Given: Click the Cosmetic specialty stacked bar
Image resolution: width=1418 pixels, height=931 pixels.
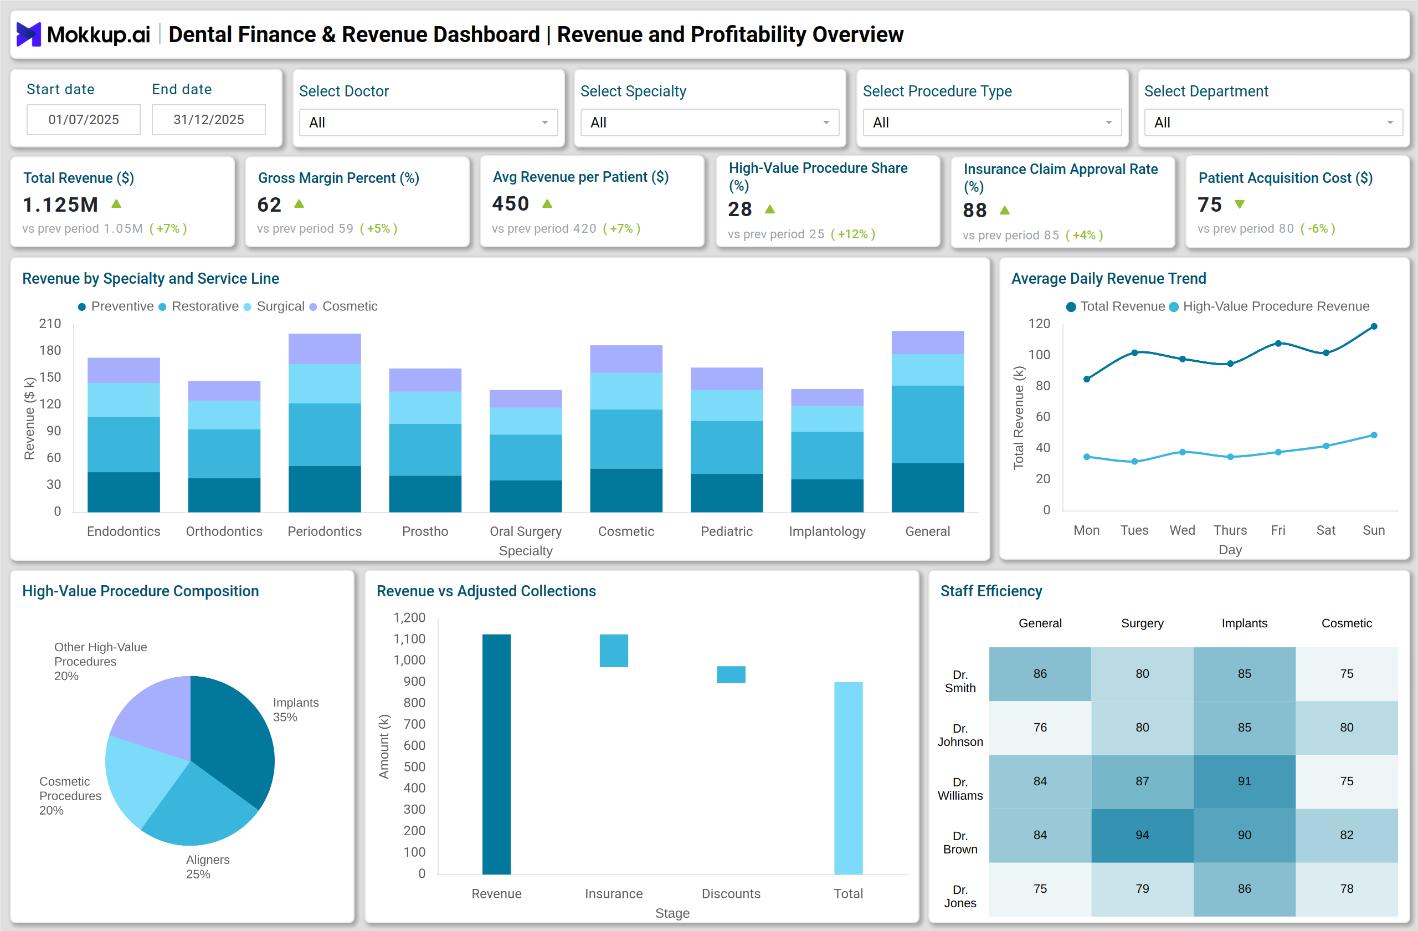Looking at the screenshot, I should [x=626, y=428].
